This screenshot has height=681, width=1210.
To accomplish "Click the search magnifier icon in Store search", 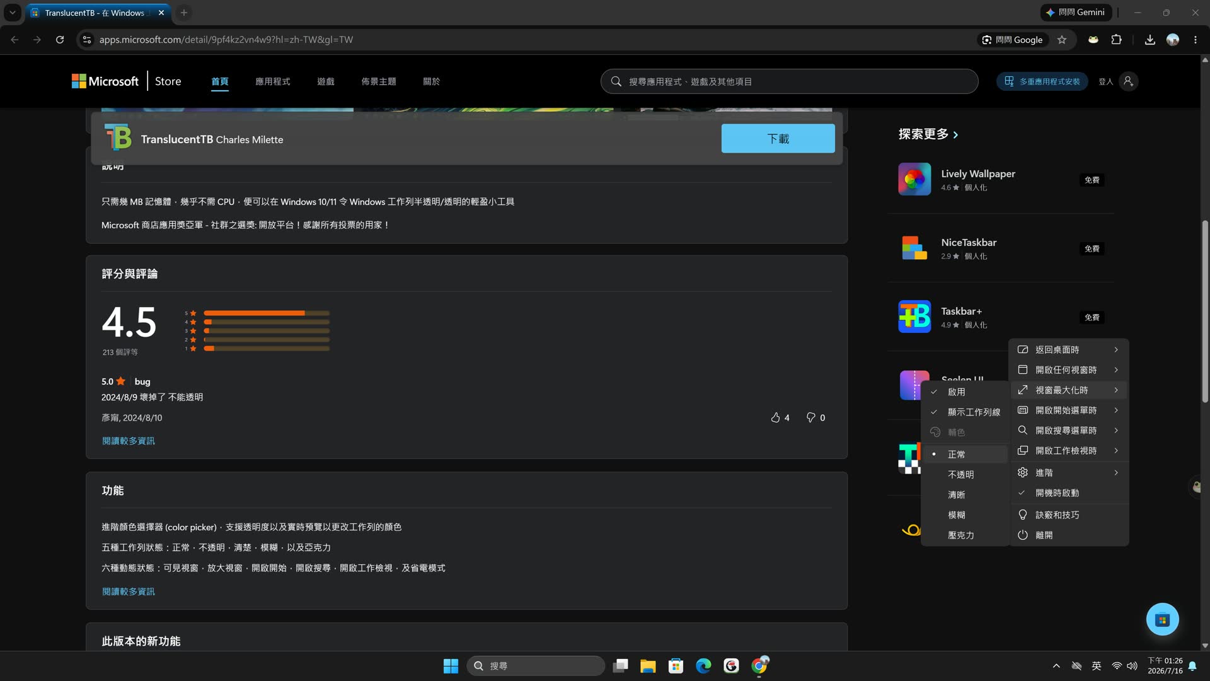I will 616,81.
